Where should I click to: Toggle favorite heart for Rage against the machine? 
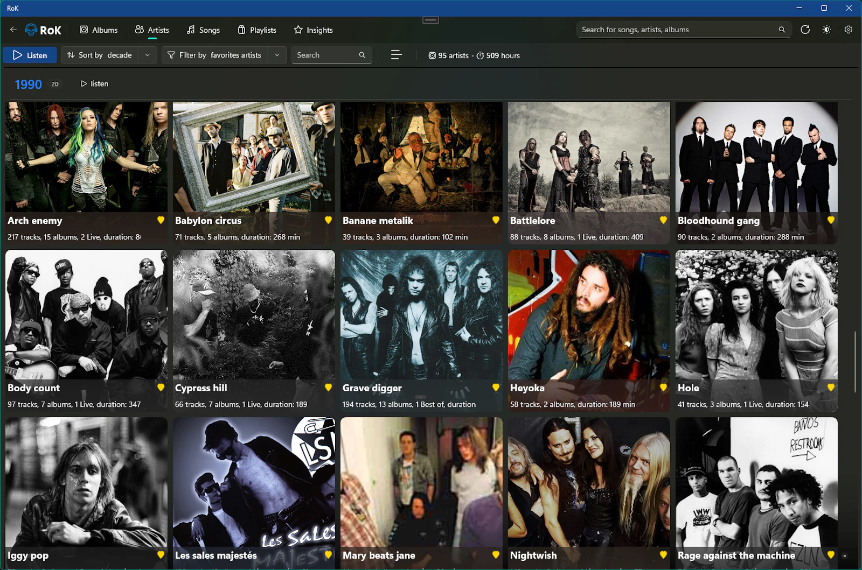pyautogui.click(x=831, y=555)
